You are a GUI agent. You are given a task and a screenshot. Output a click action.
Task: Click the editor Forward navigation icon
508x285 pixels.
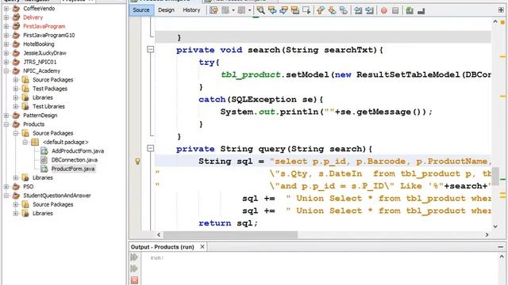(x=241, y=10)
